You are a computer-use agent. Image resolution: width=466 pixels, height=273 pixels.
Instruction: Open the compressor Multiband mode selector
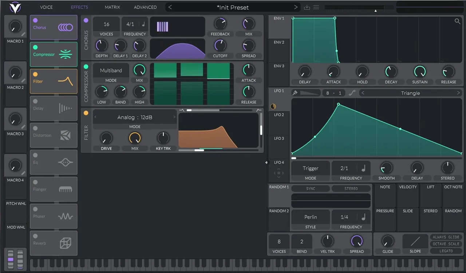pyautogui.click(x=111, y=71)
